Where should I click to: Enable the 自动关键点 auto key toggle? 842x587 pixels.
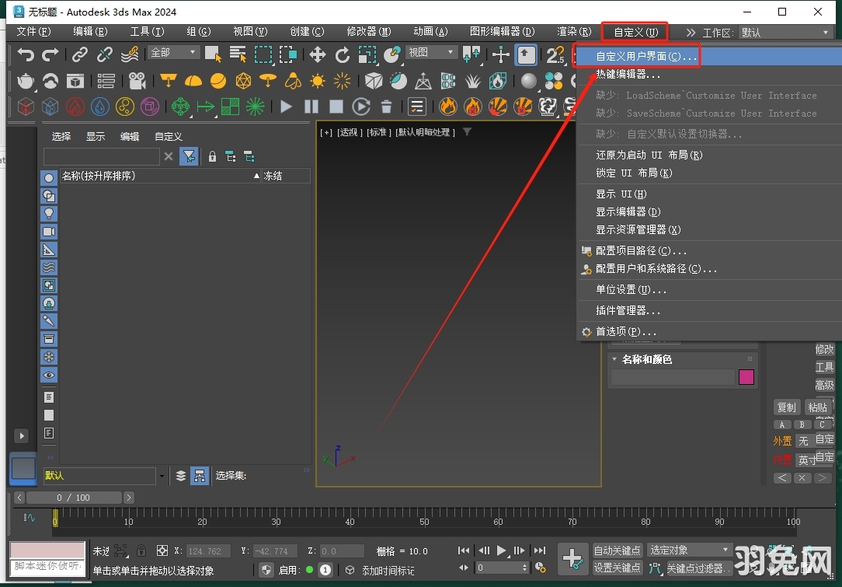point(618,550)
